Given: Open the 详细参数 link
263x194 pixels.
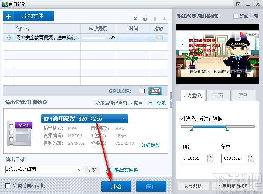Looking at the screenshot, I should tap(151, 145).
